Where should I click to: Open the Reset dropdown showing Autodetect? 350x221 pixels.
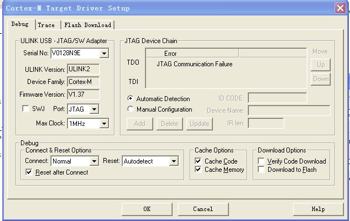174,161
